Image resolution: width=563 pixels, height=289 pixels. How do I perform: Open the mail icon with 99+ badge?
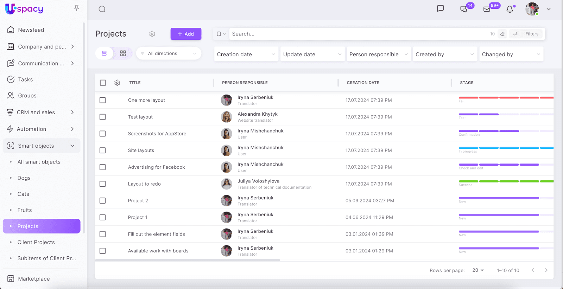click(487, 9)
